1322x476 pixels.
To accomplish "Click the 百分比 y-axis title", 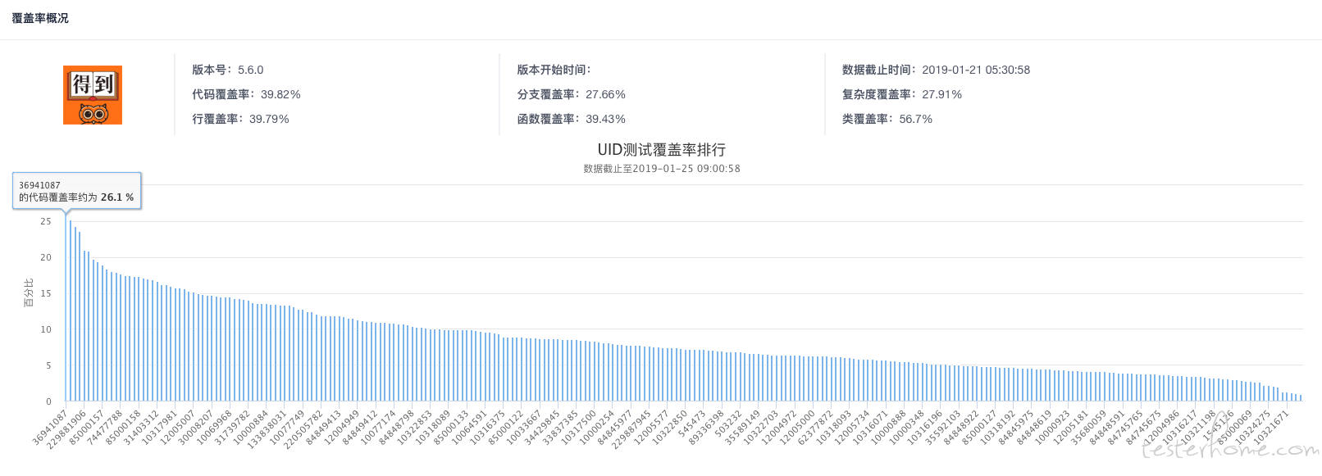I will click(29, 293).
